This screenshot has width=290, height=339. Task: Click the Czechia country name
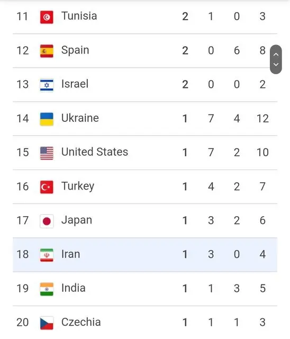[x=81, y=322]
